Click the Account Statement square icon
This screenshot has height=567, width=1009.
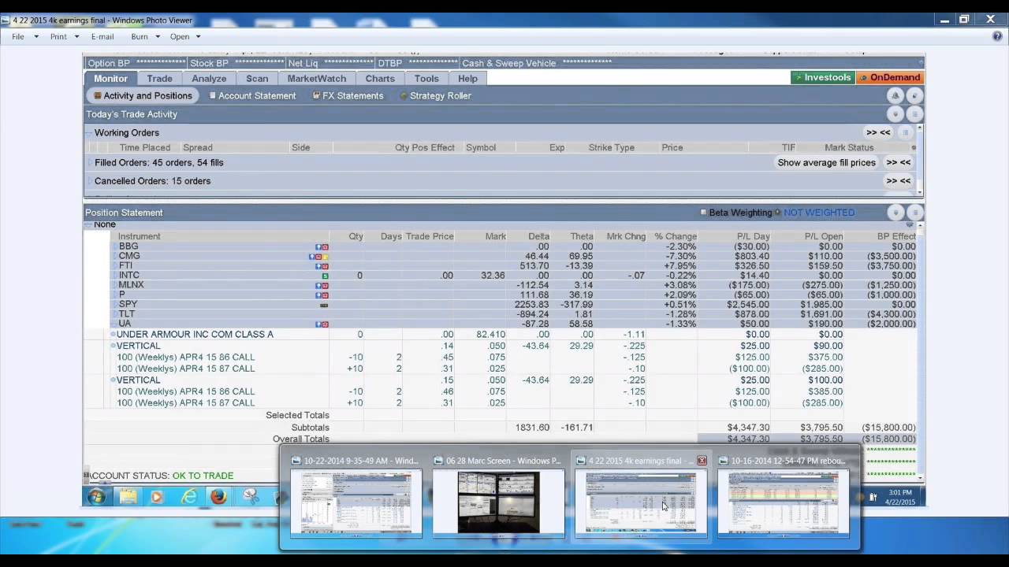pyautogui.click(x=212, y=96)
